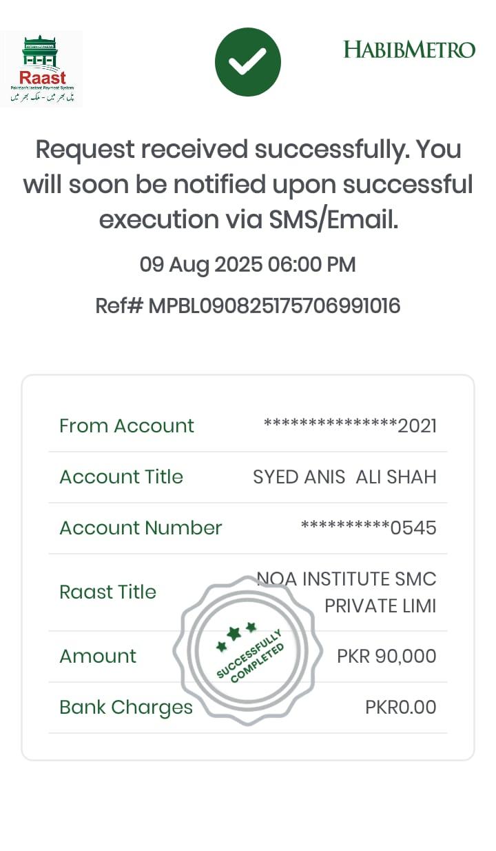496x851 pixels.
Task: Click the Raast Title label
Action: [x=107, y=592]
